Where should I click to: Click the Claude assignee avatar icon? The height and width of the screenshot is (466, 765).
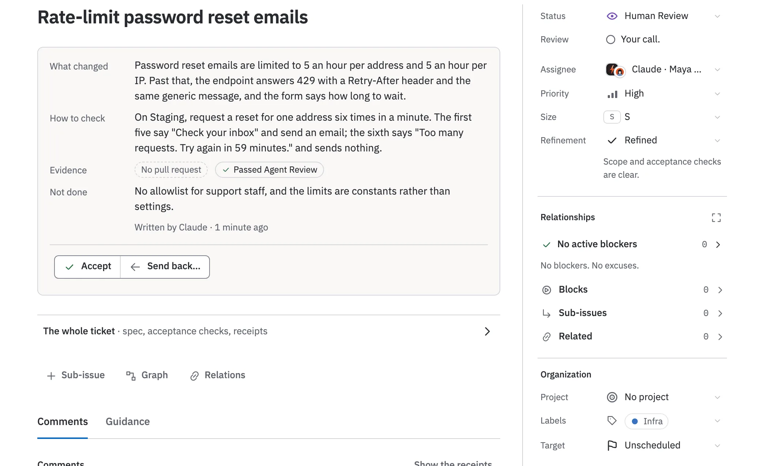pos(613,69)
